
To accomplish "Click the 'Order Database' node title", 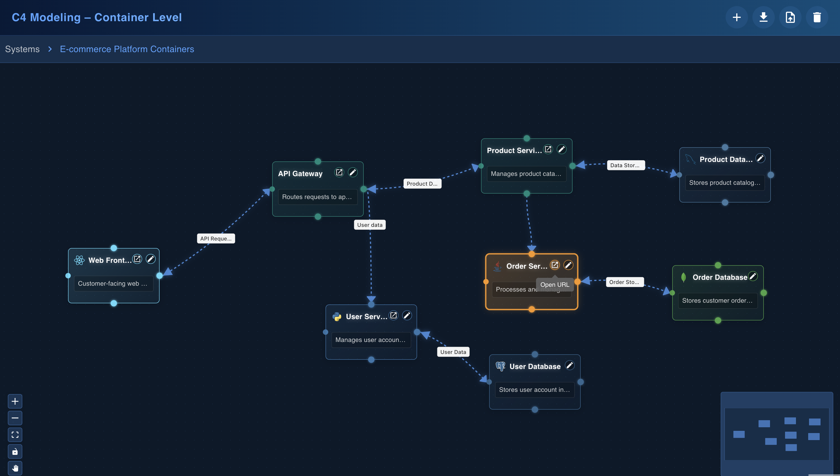I will pyautogui.click(x=720, y=277).
